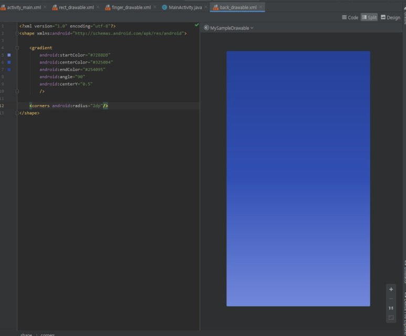Close the MainActivity.java tab
Image resolution: width=406 pixels, height=336 pixels.
(x=206, y=7)
